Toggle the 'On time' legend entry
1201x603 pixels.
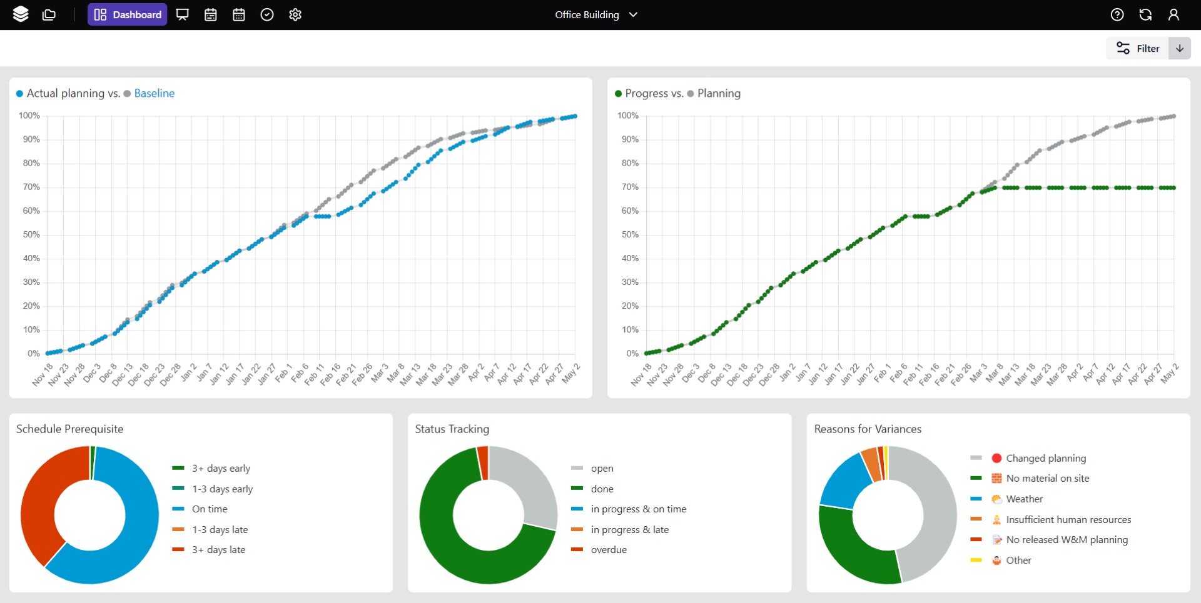[x=210, y=509]
